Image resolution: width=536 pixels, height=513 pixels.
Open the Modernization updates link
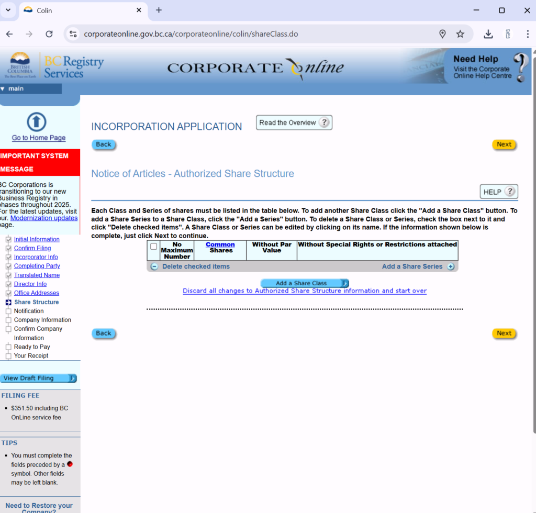44,218
